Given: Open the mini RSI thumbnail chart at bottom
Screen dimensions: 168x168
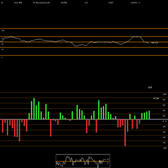Looking at the screenshot, I should click(x=83, y=161).
